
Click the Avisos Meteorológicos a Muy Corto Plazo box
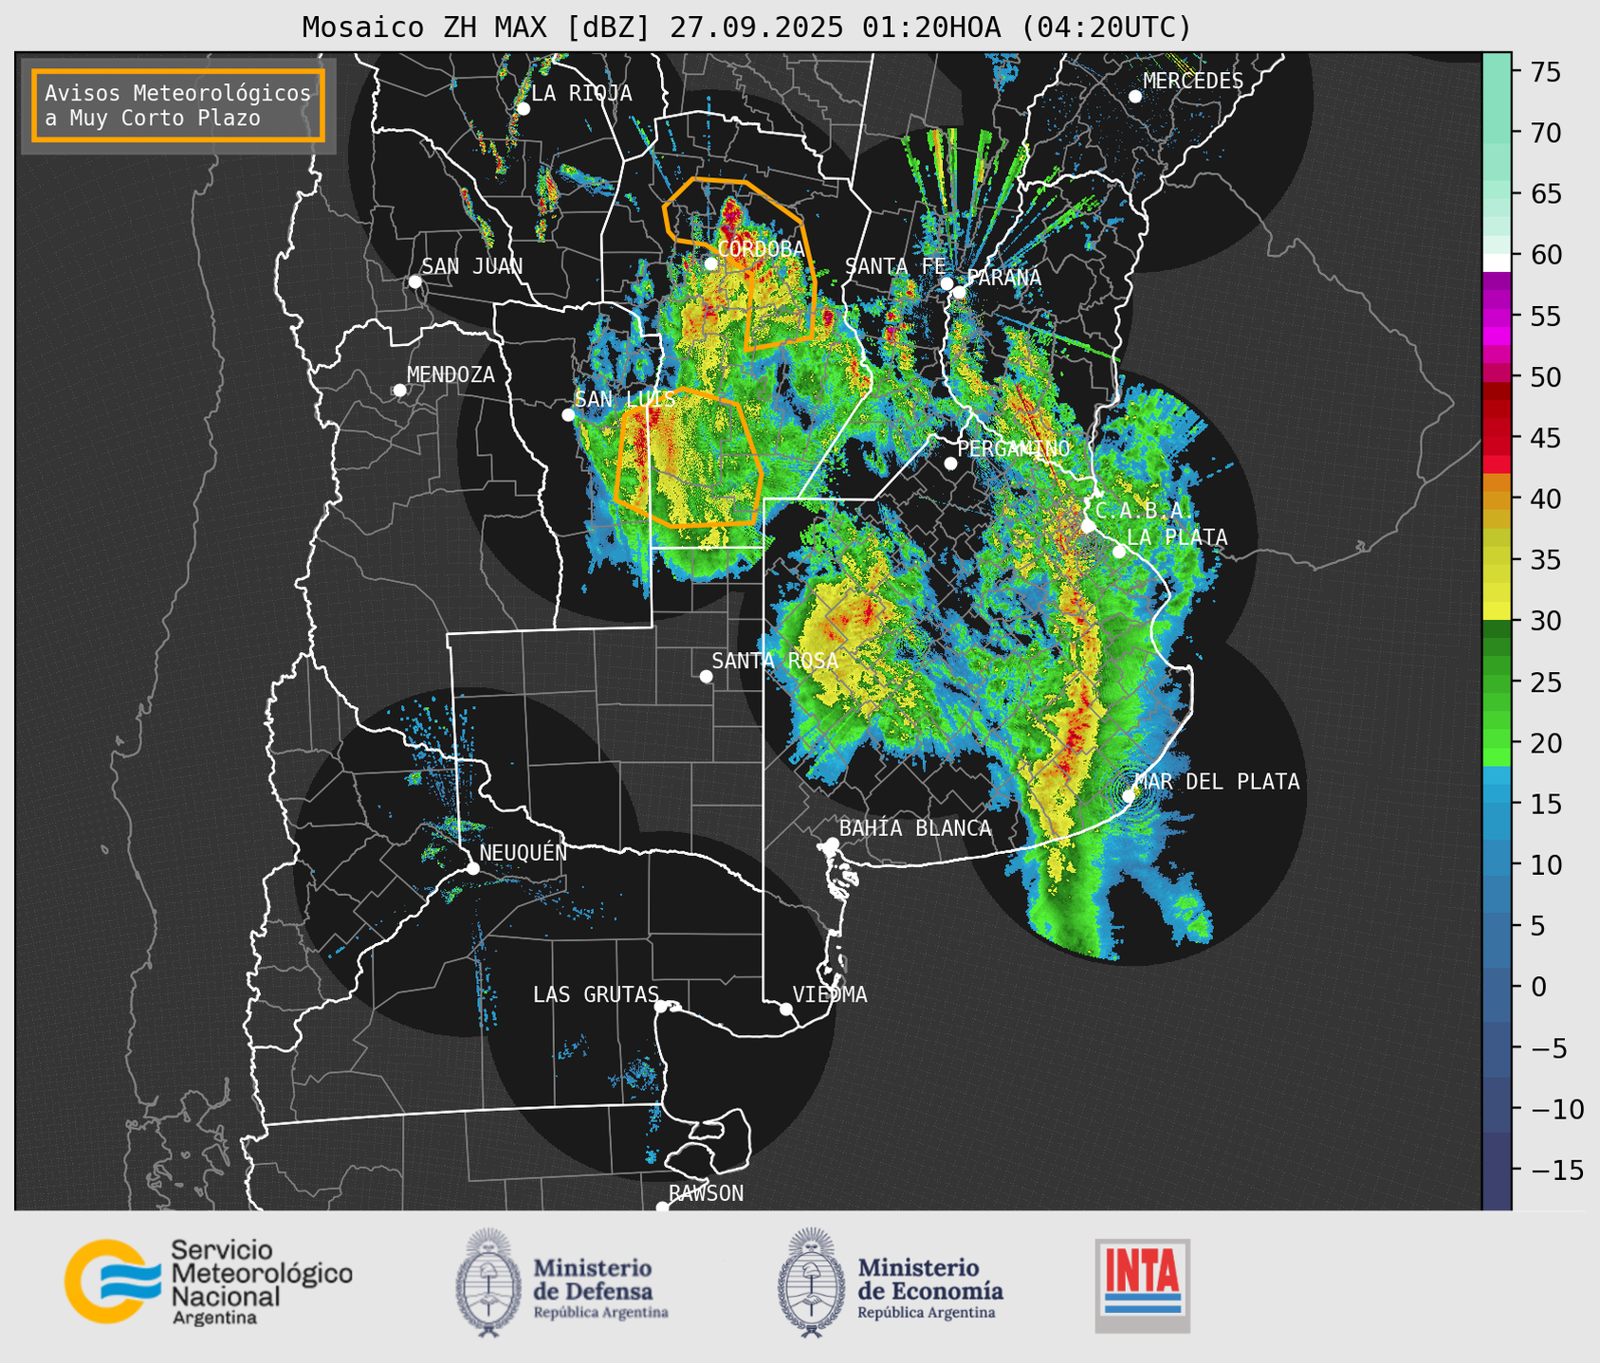pos(178,105)
